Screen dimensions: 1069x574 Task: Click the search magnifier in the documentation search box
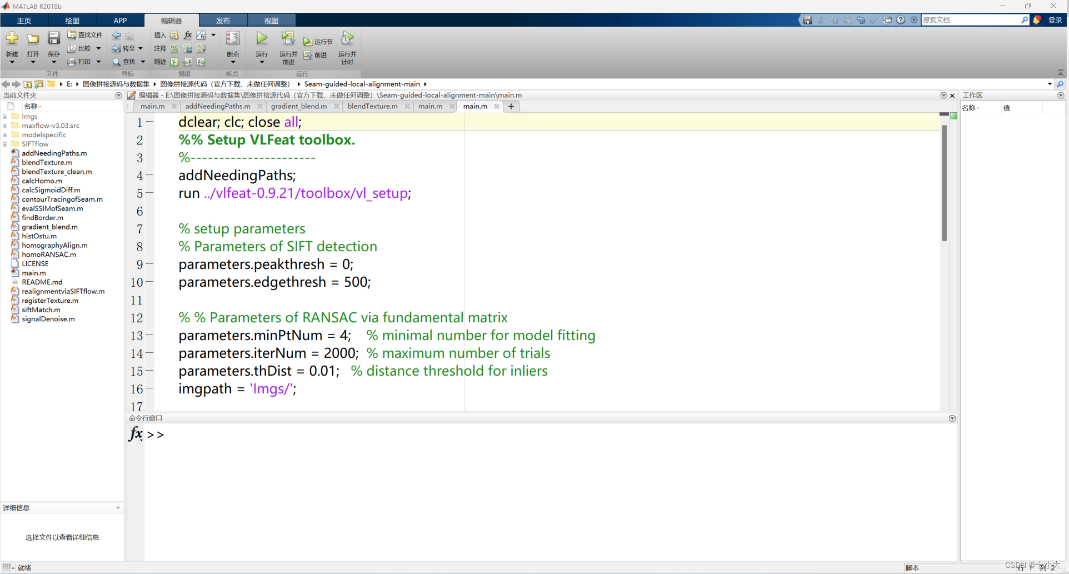click(x=1025, y=20)
